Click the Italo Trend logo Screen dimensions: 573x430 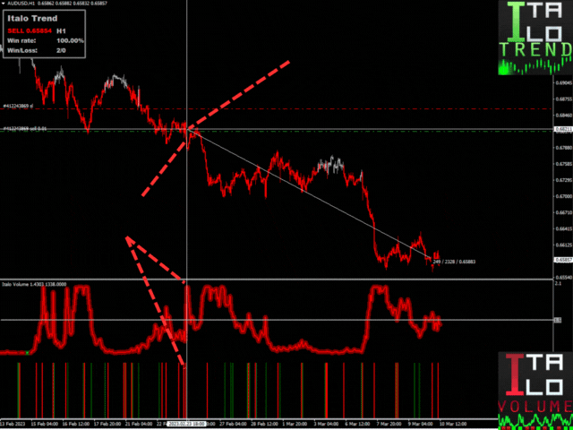[535, 39]
